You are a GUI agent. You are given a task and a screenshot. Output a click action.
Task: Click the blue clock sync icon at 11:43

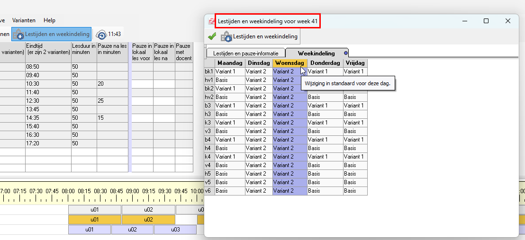[x=101, y=35]
